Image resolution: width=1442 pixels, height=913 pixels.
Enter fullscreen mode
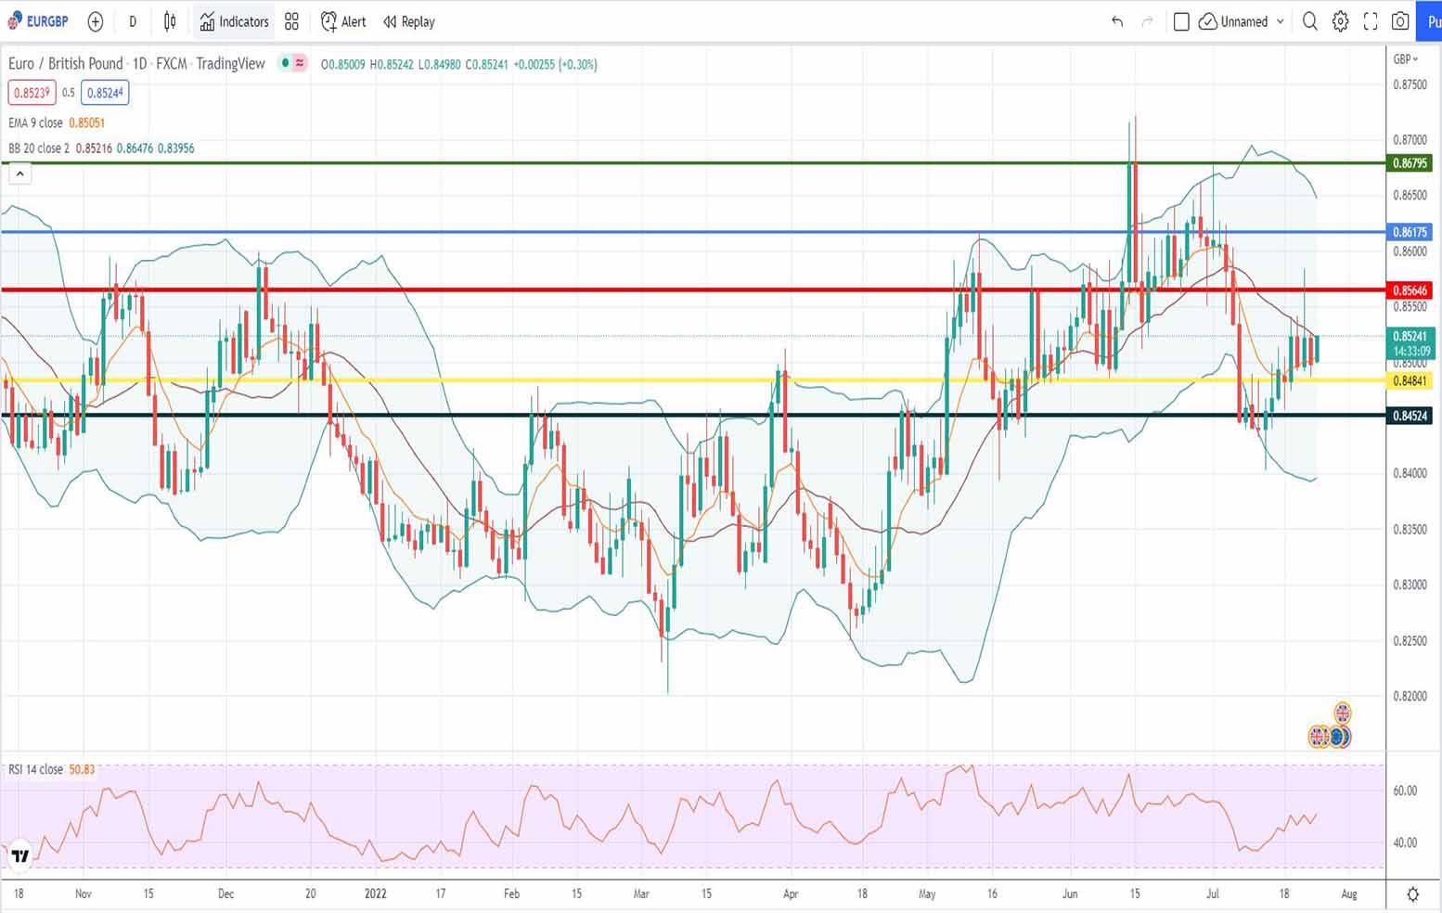pos(1371,21)
